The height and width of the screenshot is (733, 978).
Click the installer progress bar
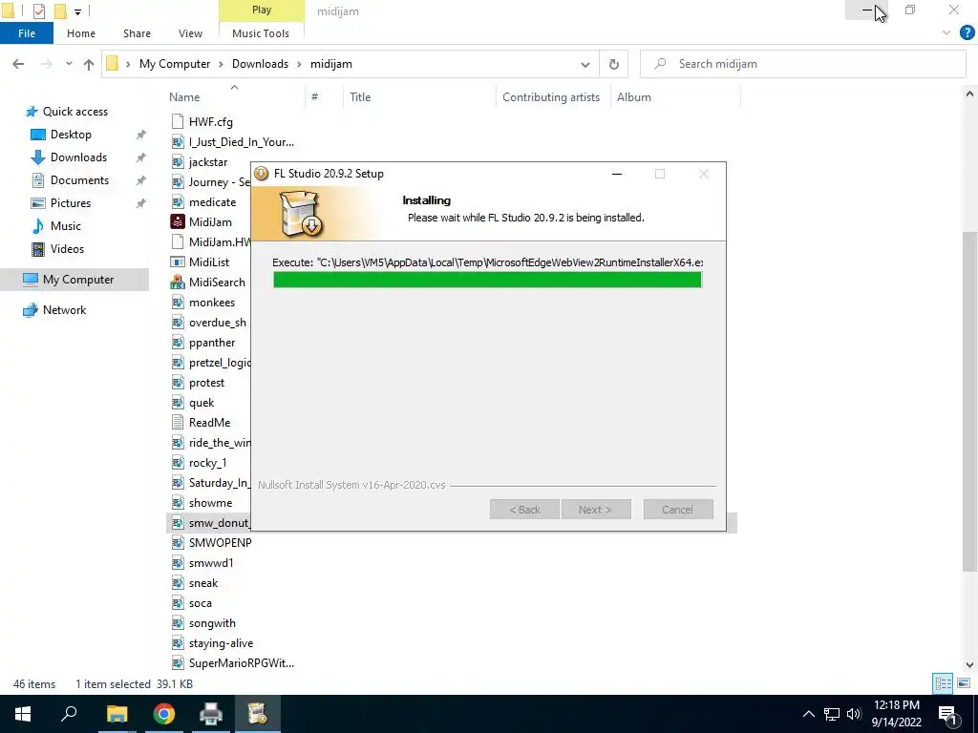click(x=487, y=280)
